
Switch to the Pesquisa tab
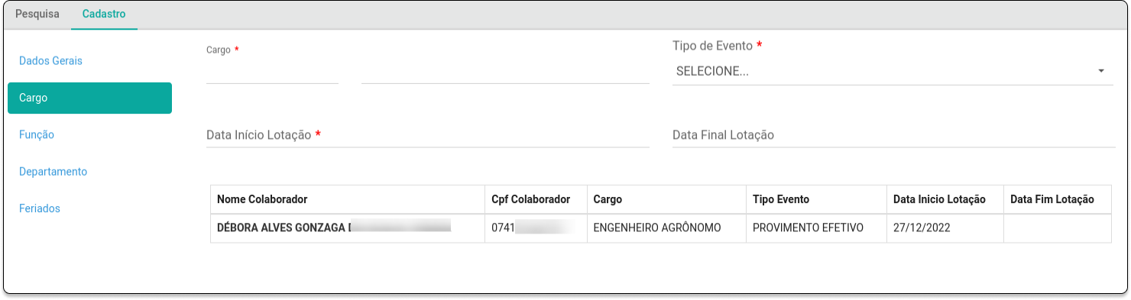click(x=37, y=15)
